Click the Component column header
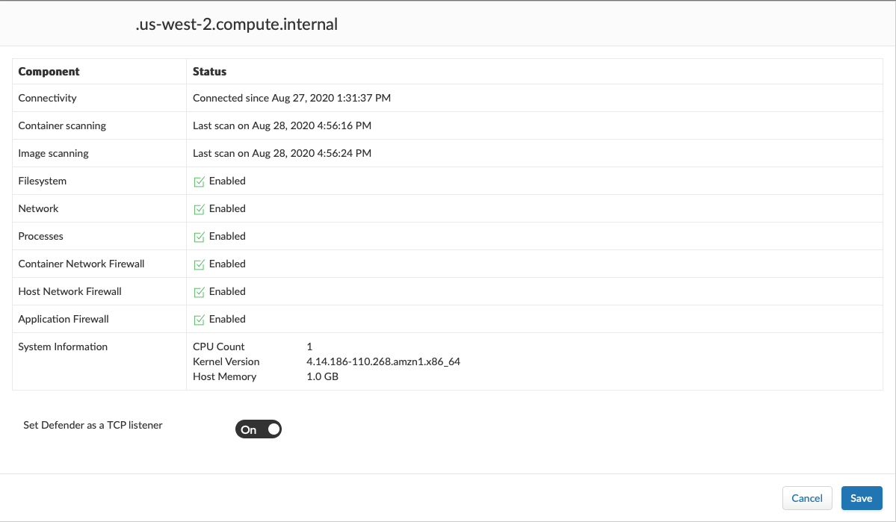 point(49,72)
